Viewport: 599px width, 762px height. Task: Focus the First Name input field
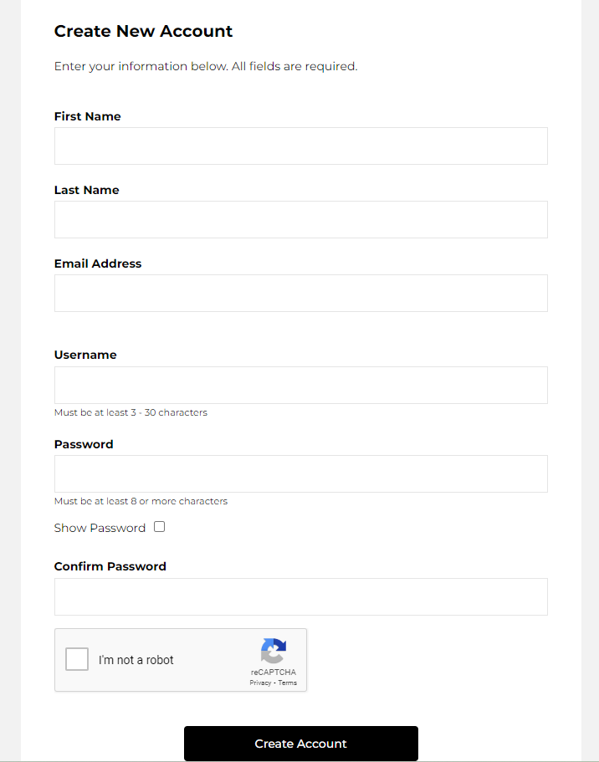pyautogui.click(x=301, y=146)
